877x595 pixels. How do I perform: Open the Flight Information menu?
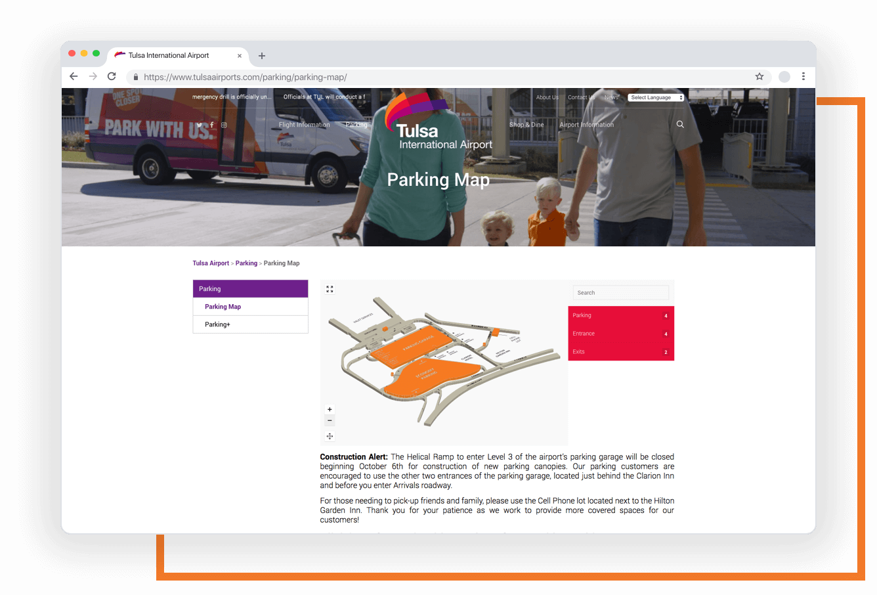tap(305, 125)
